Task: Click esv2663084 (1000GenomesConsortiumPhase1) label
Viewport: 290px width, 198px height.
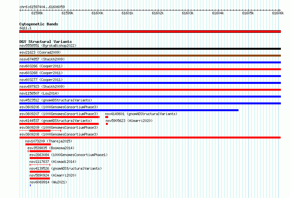Action: pos(69,155)
